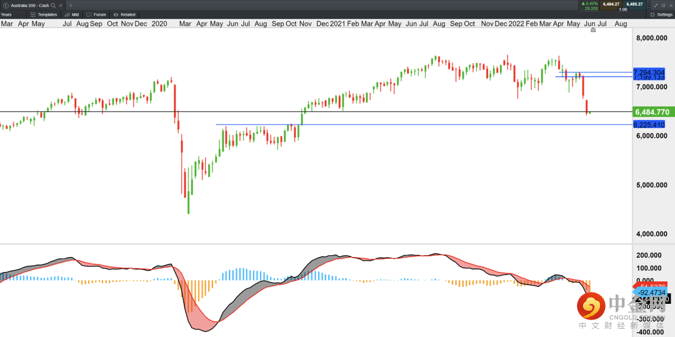This screenshot has width=675, height=337.
Task: Click the speech bubble icon beside Forum
Action: 89,14
